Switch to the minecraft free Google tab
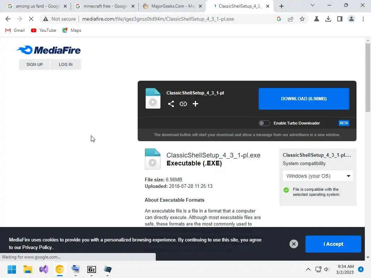The height and width of the screenshot is (278, 371). [x=105, y=6]
